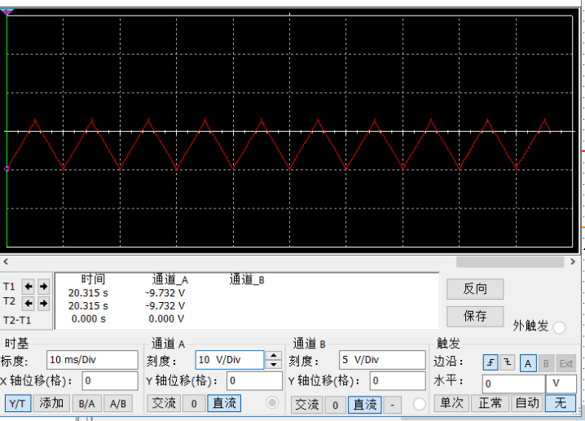Select trigger source Ext
585x421 pixels.
[566, 363]
